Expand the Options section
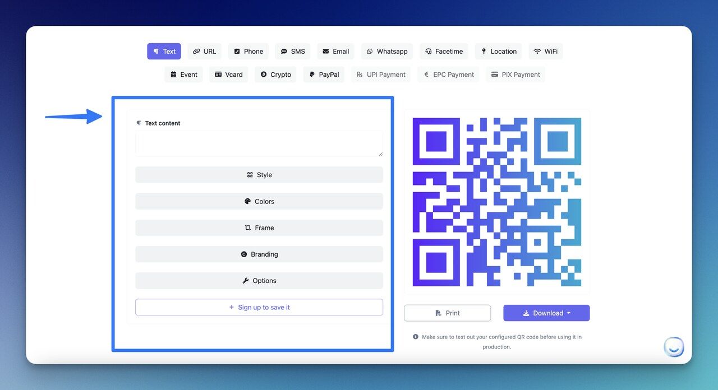This screenshot has width=718, height=390. click(259, 281)
